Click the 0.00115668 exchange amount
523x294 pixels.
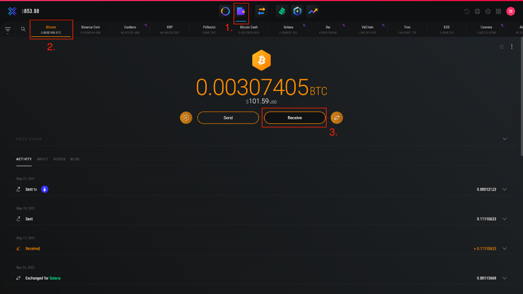[486, 278]
